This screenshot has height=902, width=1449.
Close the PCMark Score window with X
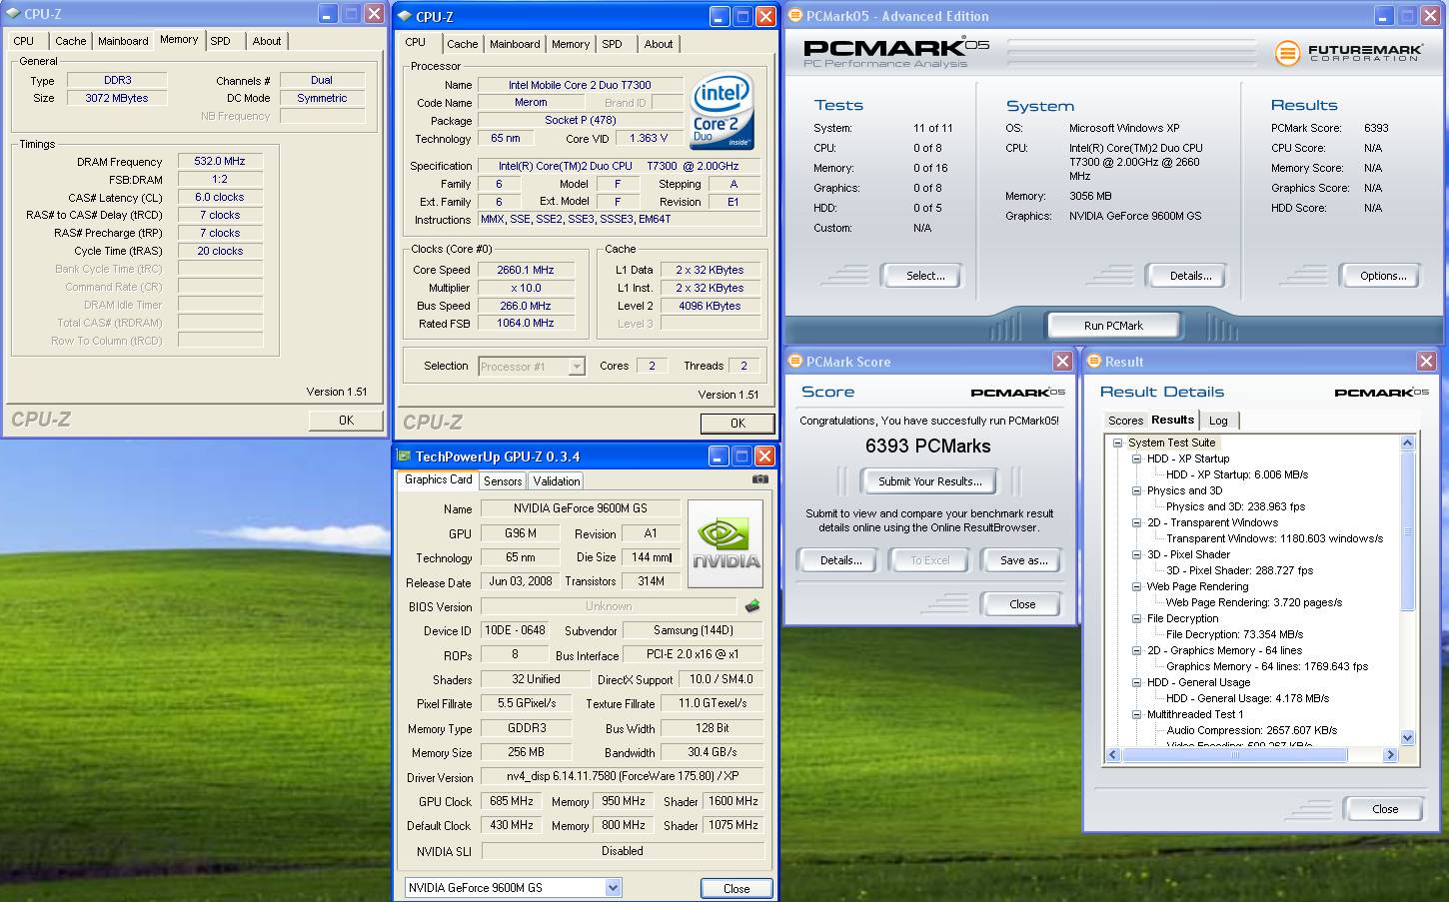click(x=1062, y=362)
